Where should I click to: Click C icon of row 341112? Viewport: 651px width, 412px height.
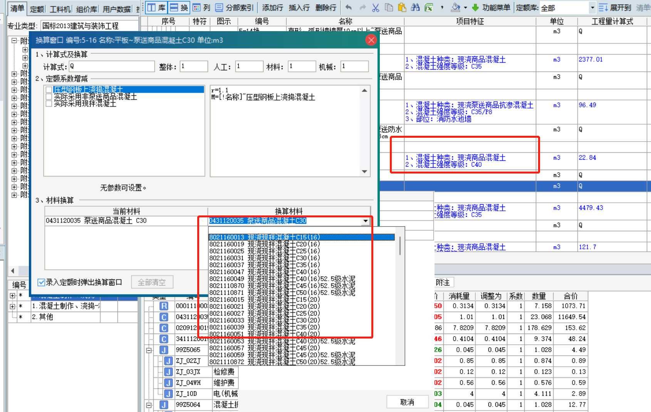[x=164, y=339]
